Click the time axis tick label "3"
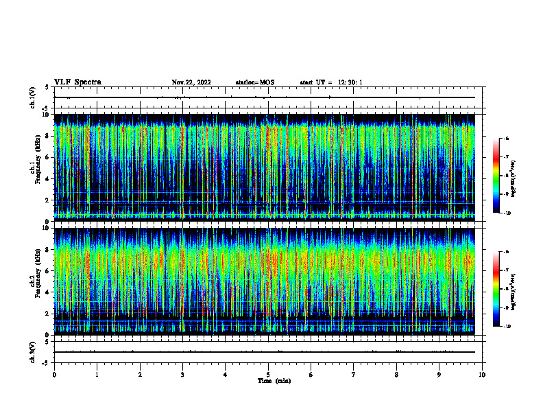Viewport: 543px width, 420px height. pyautogui.click(x=182, y=375)
